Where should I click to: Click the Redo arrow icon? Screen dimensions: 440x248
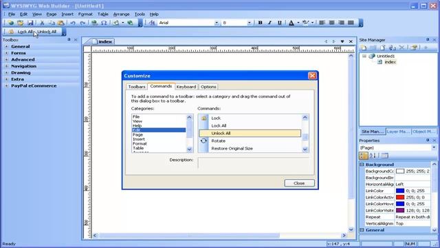[82, 23]
